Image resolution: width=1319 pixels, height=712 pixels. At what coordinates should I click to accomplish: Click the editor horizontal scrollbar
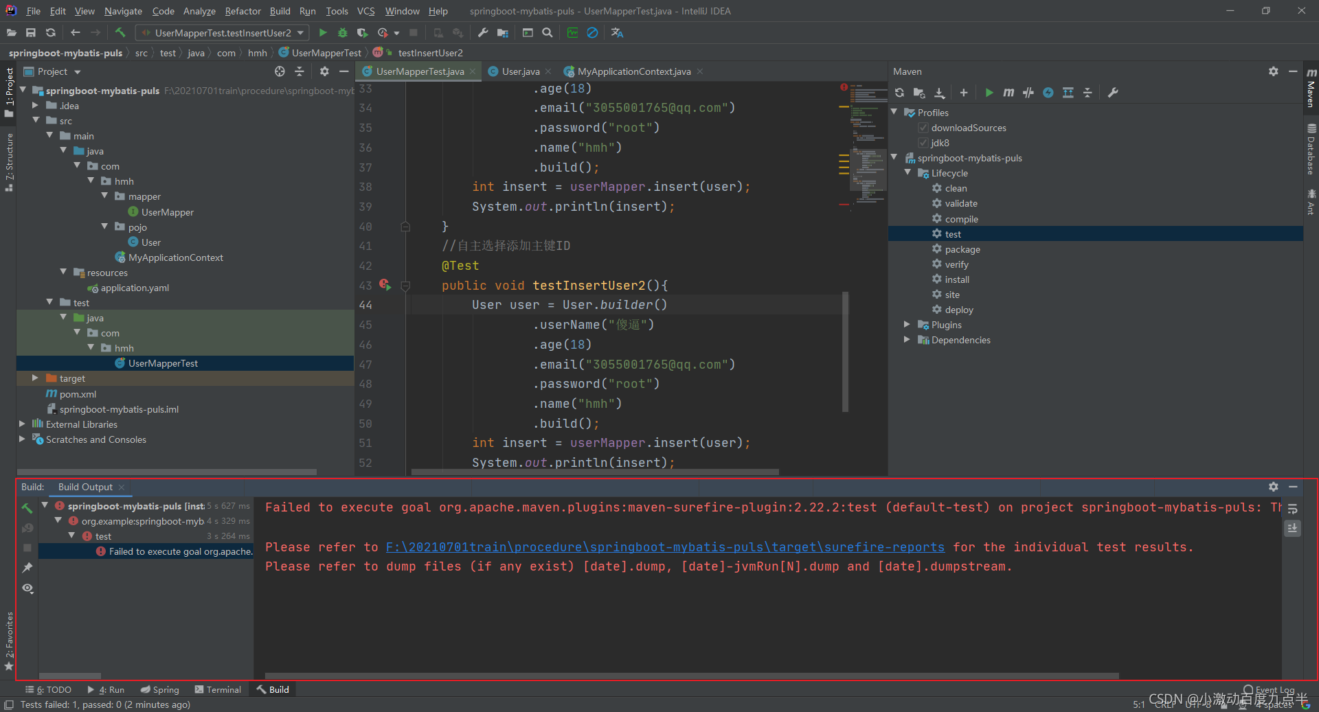coord(595,472)
